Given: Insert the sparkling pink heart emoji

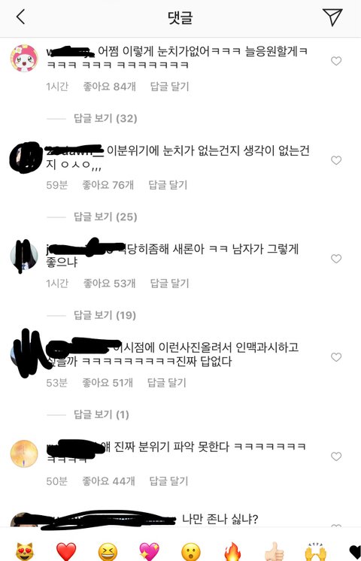Looking at the screenshot, I should (x=149, y=551).
